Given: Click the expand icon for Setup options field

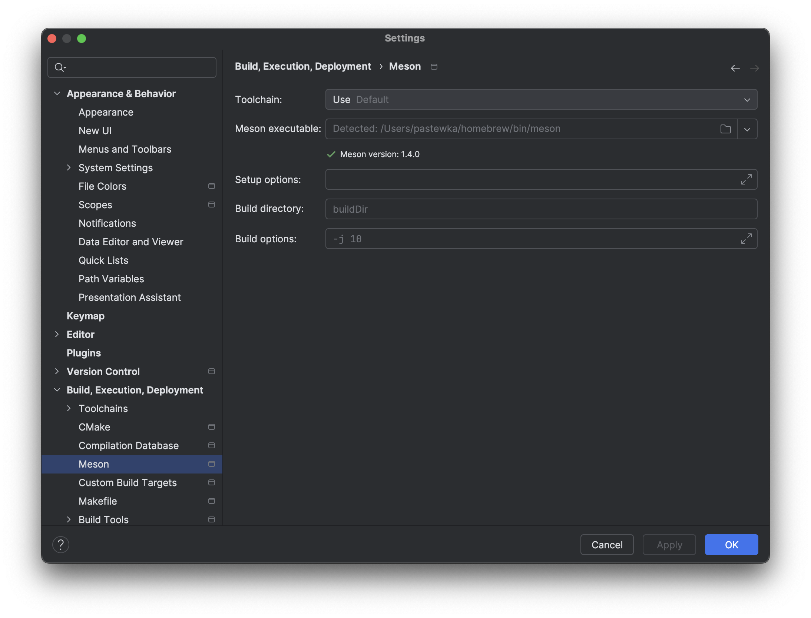Looking at the screenshot, I should click(x=747, y=179).
